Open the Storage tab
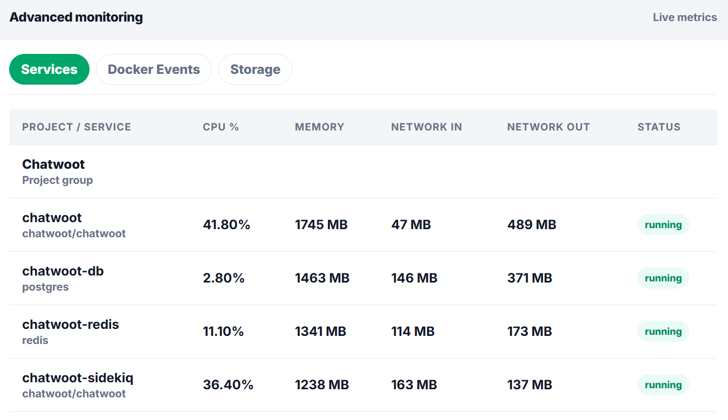Image resolution: width=728 pixels, height=420 pixels. point(255,70)
